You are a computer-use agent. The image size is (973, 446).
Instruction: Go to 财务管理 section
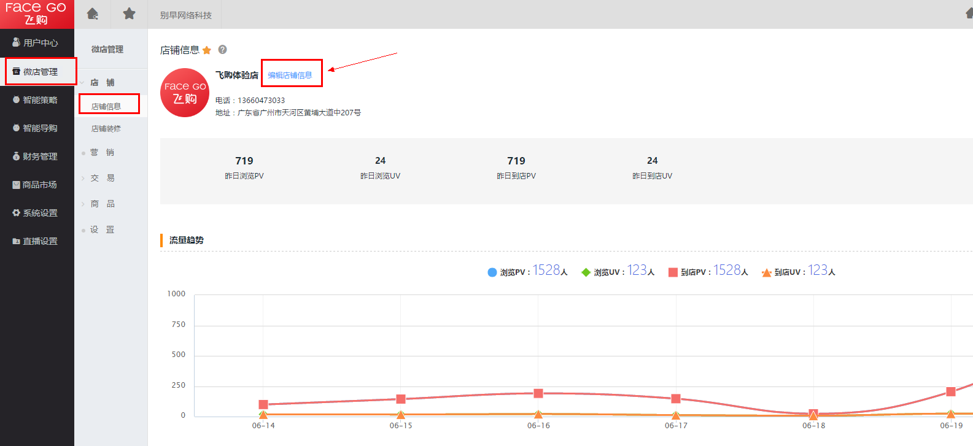pos(36,156)
